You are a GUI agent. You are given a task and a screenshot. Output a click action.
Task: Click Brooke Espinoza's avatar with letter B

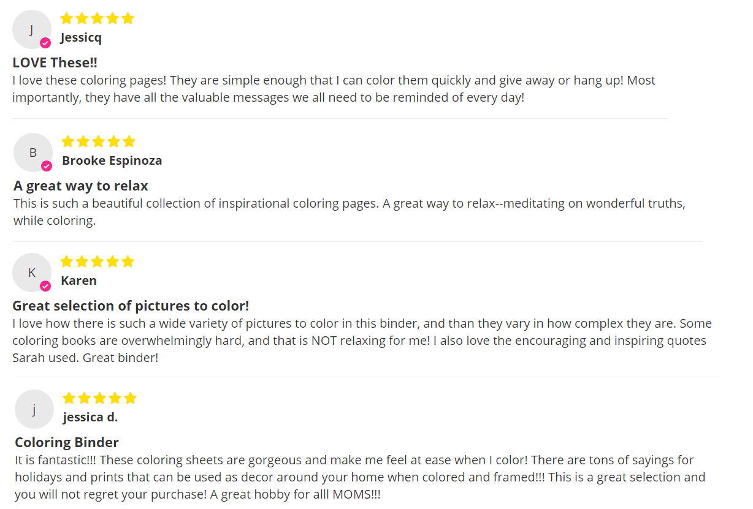tap(33, 153)
